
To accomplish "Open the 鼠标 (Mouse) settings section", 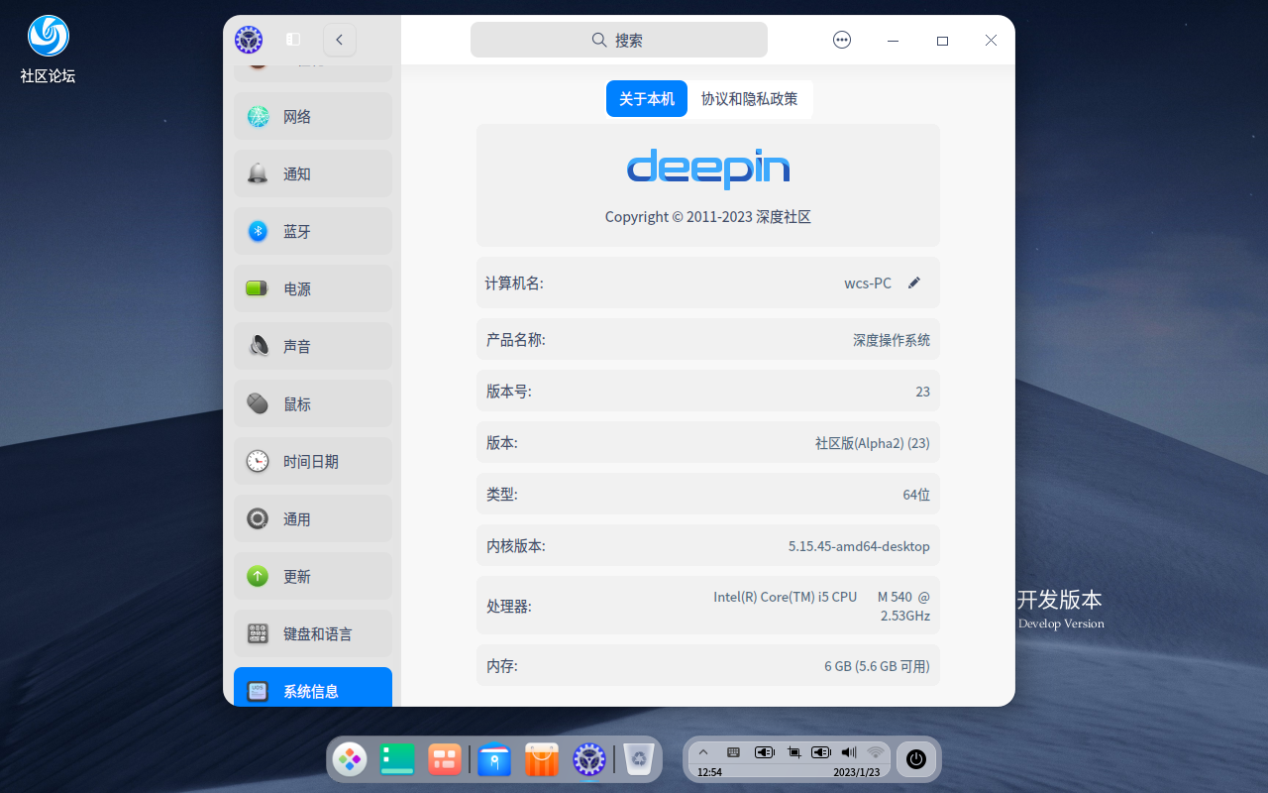I will (x=312, y=403).
